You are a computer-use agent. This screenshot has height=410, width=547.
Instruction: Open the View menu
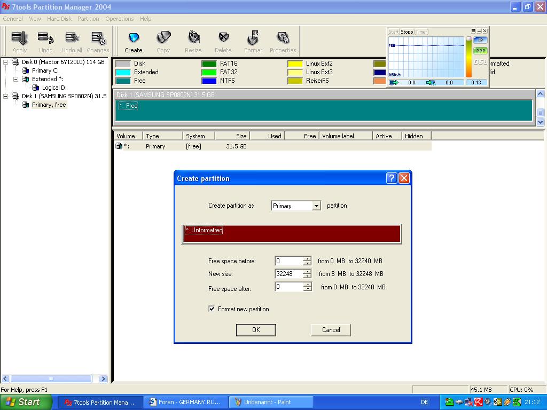click(35, 19)
